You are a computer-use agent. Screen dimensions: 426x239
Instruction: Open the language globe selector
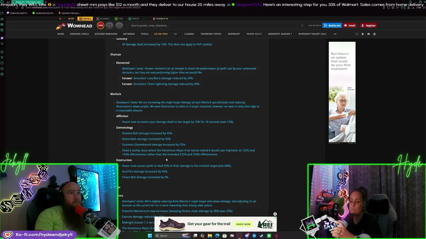coord(374,34)
